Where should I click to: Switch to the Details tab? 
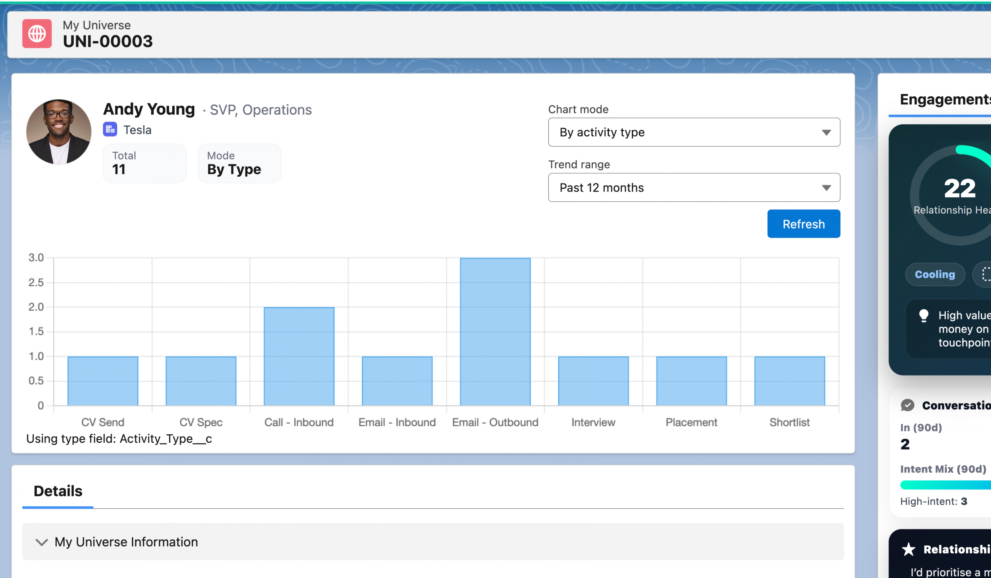tap(58, 491)
